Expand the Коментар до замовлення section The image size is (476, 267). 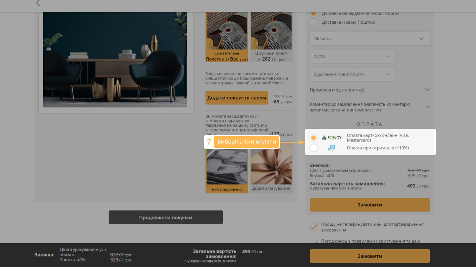[369, 107]
